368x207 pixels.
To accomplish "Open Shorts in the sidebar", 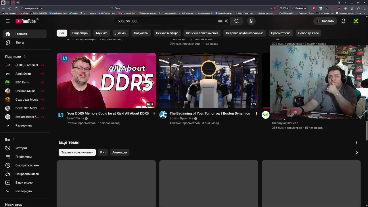I will (25, 43).
